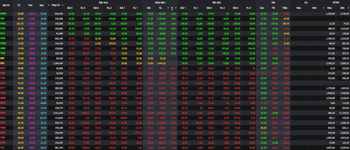The image size is (350, 150).
Task: Click left arrow beside the % header
Action: coord(168,8)
